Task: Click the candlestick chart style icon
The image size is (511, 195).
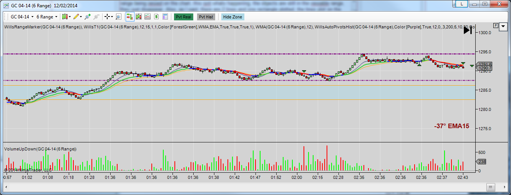Action: pos(65,17)
